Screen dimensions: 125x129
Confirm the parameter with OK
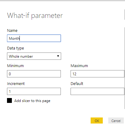pyautogui.click(x=97, y=121)
